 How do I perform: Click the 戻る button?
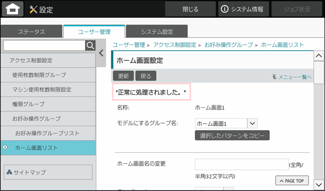click(x=146, y=76)
